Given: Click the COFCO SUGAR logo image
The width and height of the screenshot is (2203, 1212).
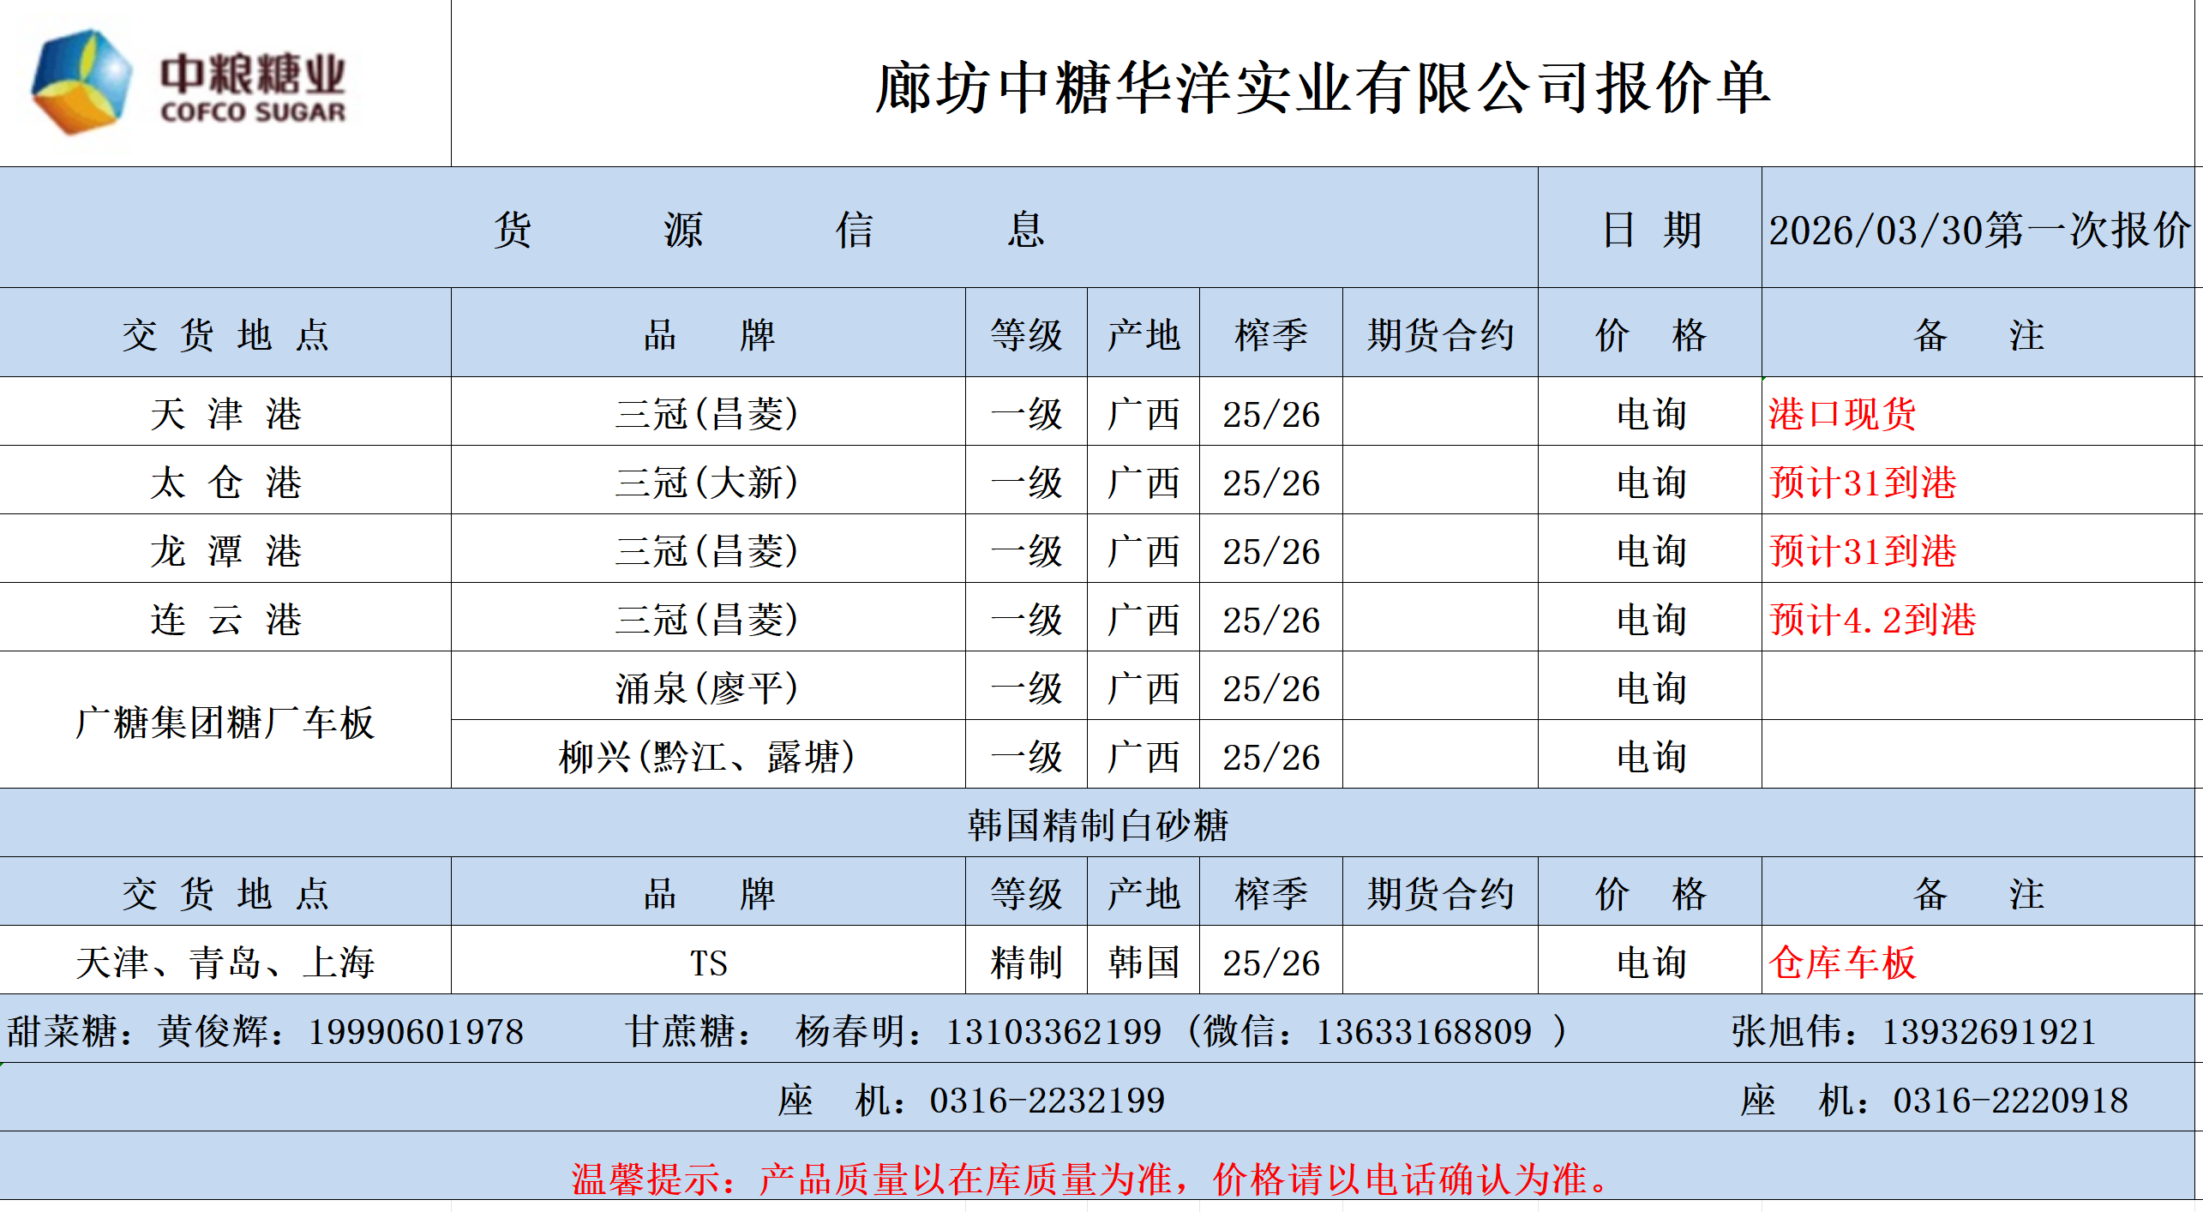Looking at the screenshot, I should click(189, 83).
